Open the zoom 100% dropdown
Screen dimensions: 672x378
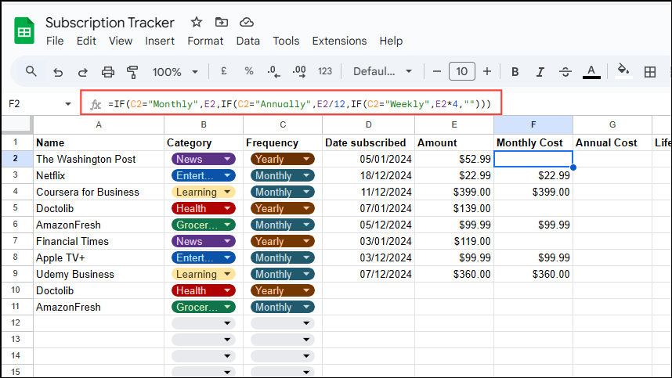point(175,71)
